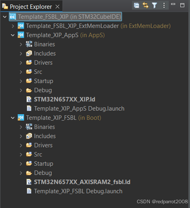Toggle Link with Editor arrows icon
The width and height of the screenshot is (190, 208).
tap(145, 5)
